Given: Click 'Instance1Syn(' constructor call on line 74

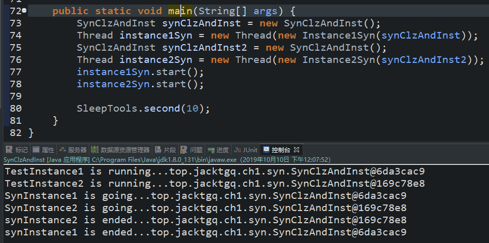Looking at the screenshot, I should coord(342,36).
